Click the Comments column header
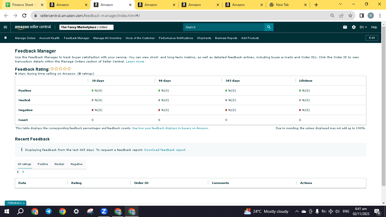The image size is (386, 217). click(x=220, y=183)
